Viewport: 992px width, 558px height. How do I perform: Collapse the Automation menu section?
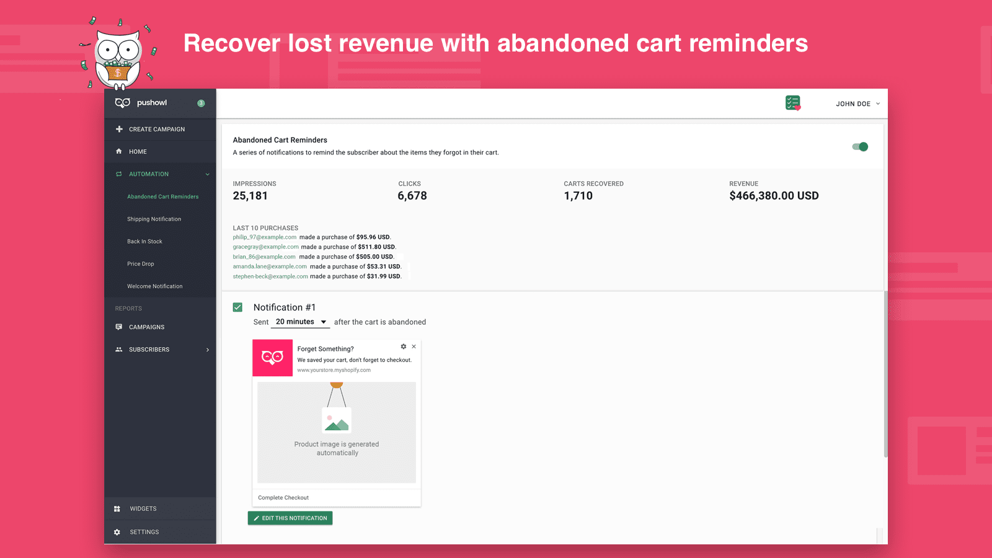(208, 174)
